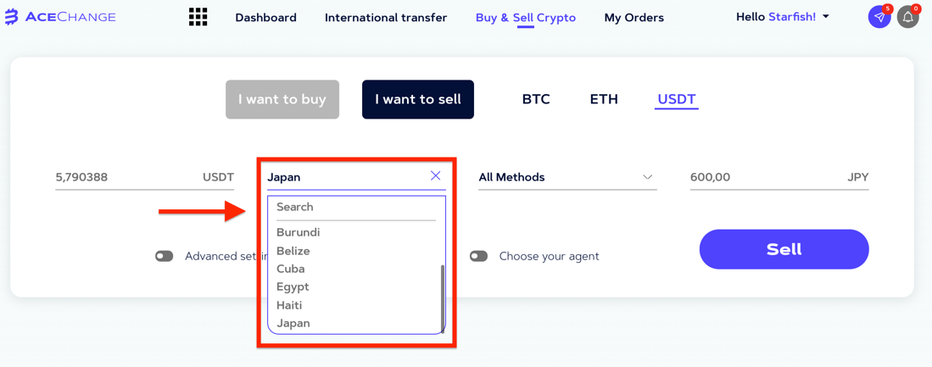Toggle Advanced settings switch

click(x=164, y=256)
